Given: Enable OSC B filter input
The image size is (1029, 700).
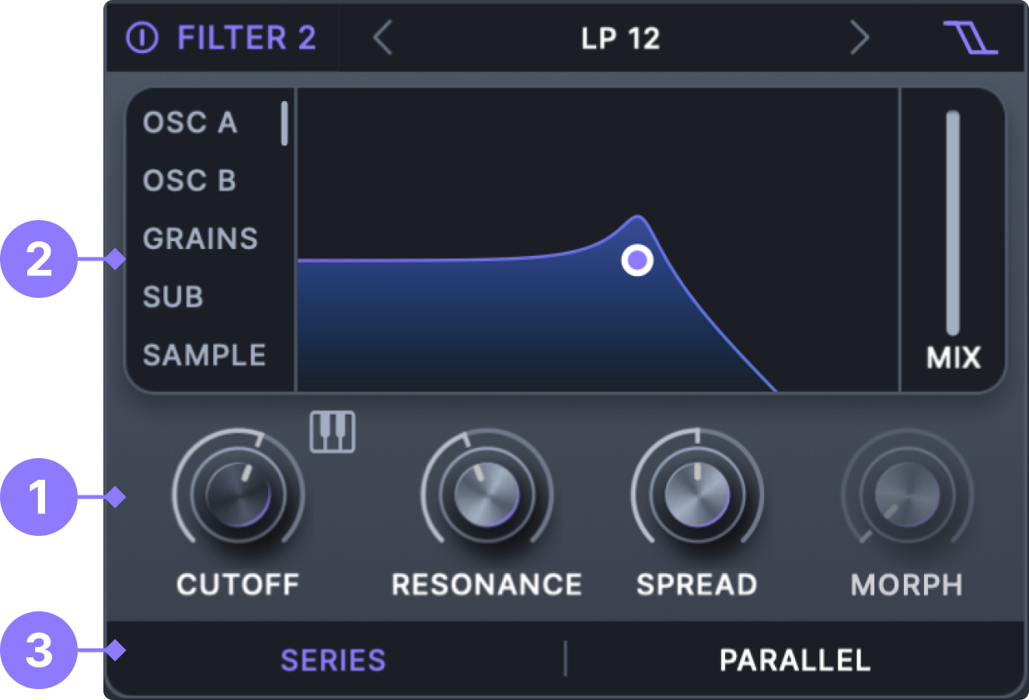Looking at the screenshot, I should 189,180.
